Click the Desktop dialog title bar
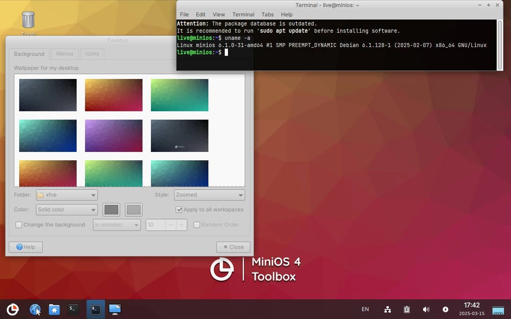This screenshot has width=511, height=319. pyautogui.click(x=90, y=41)
